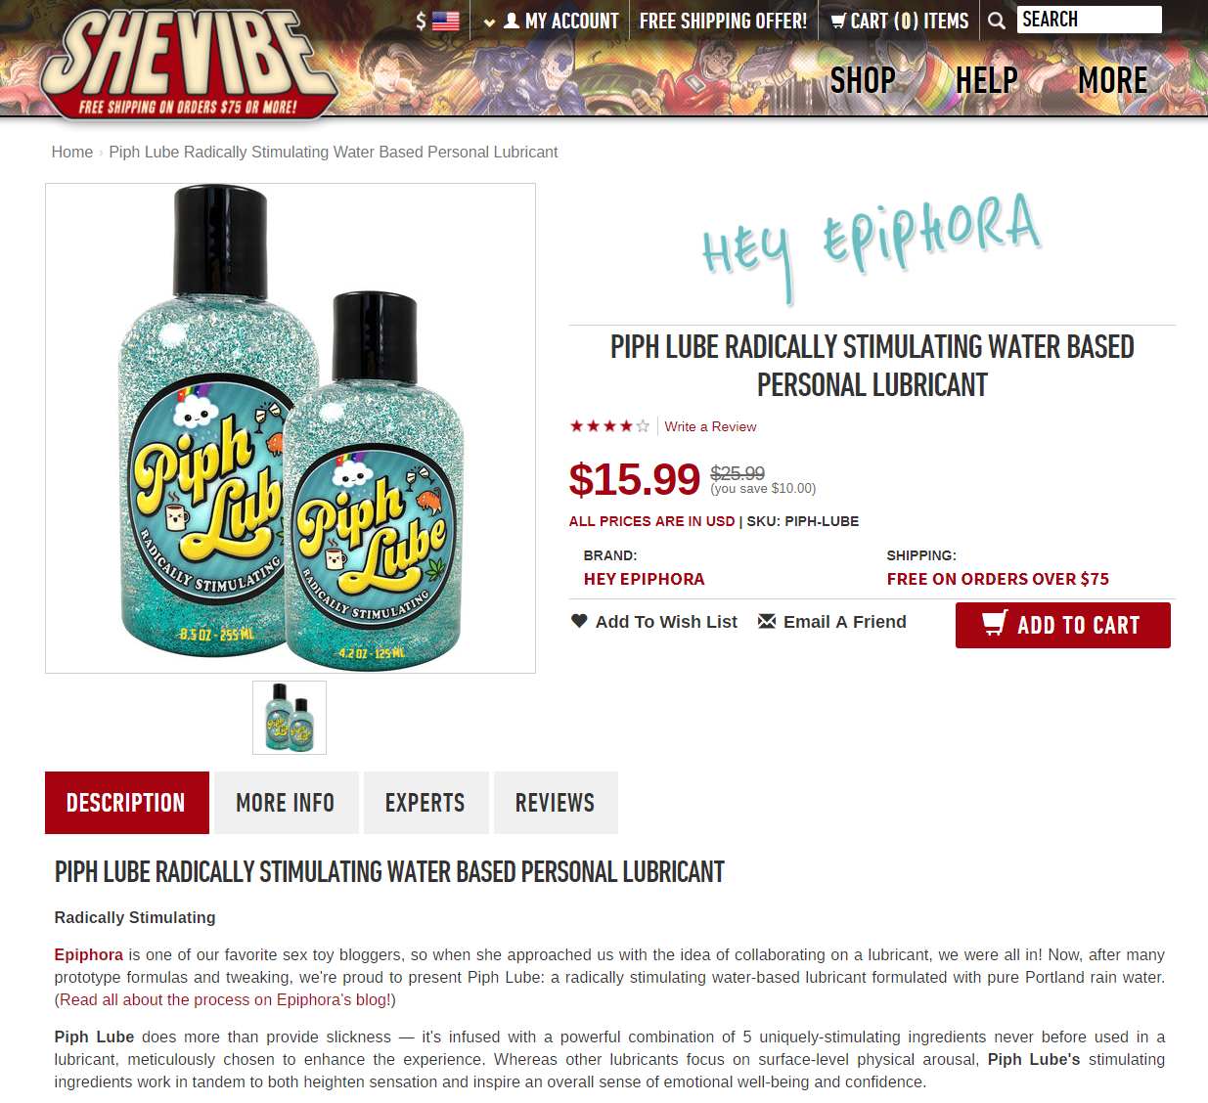Click the envelope Email A Friend icon
Screen dimensions: 1208x1103
tap(767, 621)
